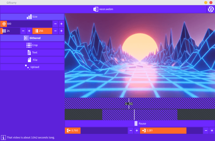Open the neon.webm file chooser button
This screenshot has width=215, height=141.
pos(103,9)
